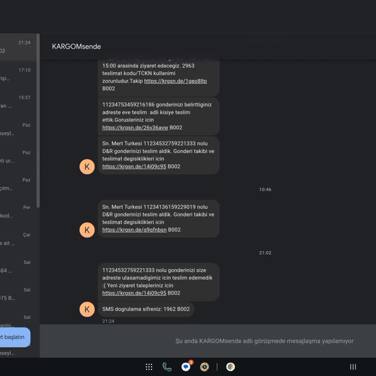Click K avatar beside g9qfnbsn message
The width and height of the screenshot is (376, 376).
click(87, 230)
